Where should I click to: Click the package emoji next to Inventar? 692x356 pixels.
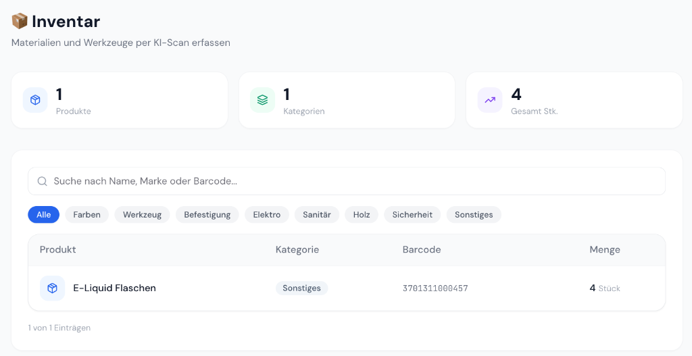[x=20, y=21]
